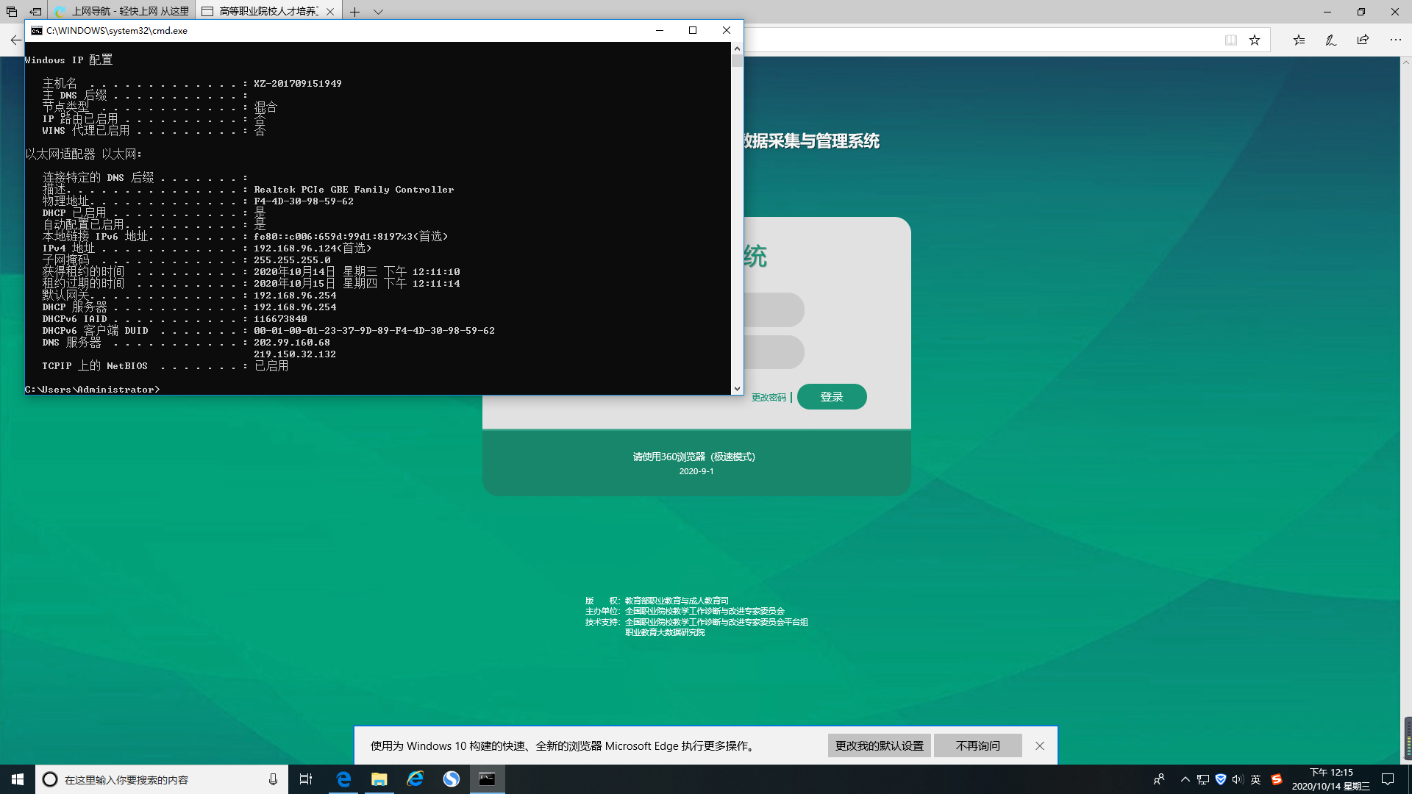
Task: Open the favorites hub icon
Action: pos(1299,40)
